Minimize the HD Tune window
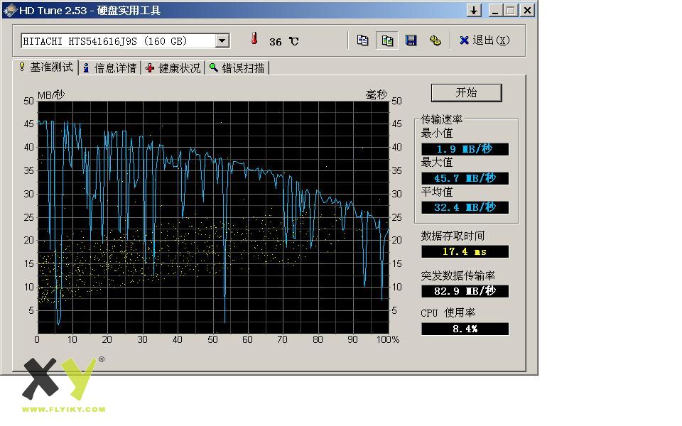The height and width of the screenshot is (426, 682). [x=495, y=10]
